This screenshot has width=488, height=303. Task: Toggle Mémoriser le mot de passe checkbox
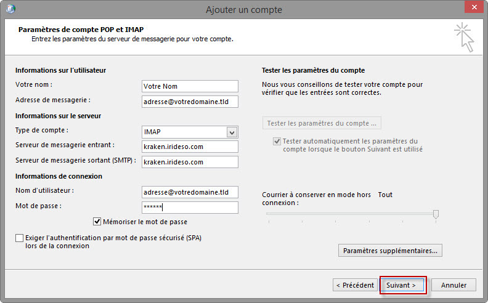point(97,222)
